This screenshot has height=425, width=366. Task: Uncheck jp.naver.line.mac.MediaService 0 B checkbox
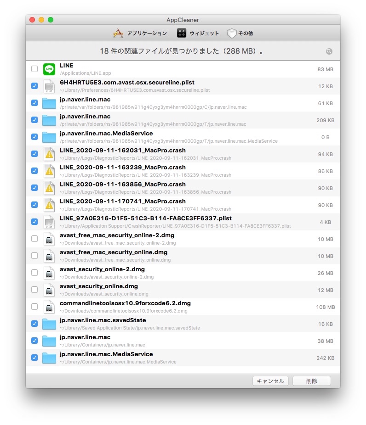click(34, 137)
